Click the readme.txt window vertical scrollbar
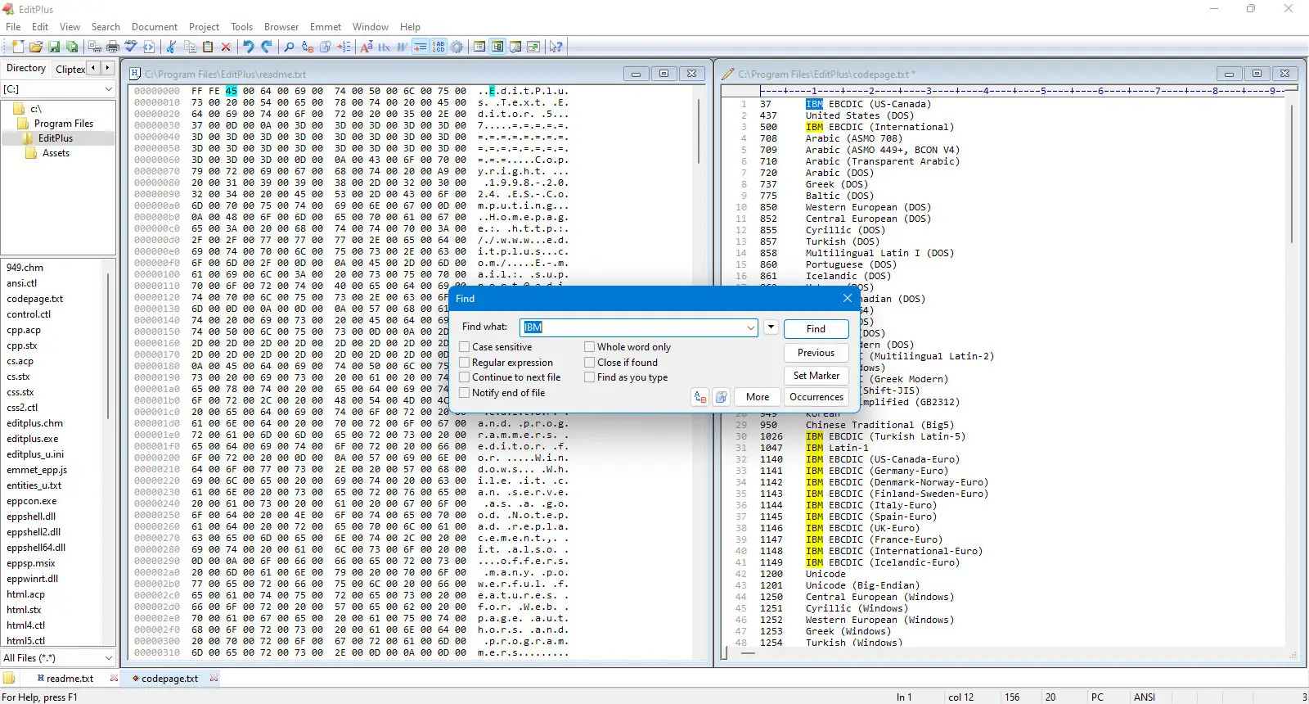 click(x=699, y=131)
